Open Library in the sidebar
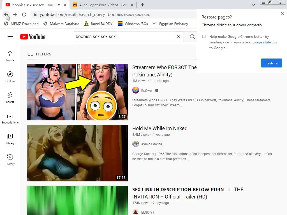 10,139
